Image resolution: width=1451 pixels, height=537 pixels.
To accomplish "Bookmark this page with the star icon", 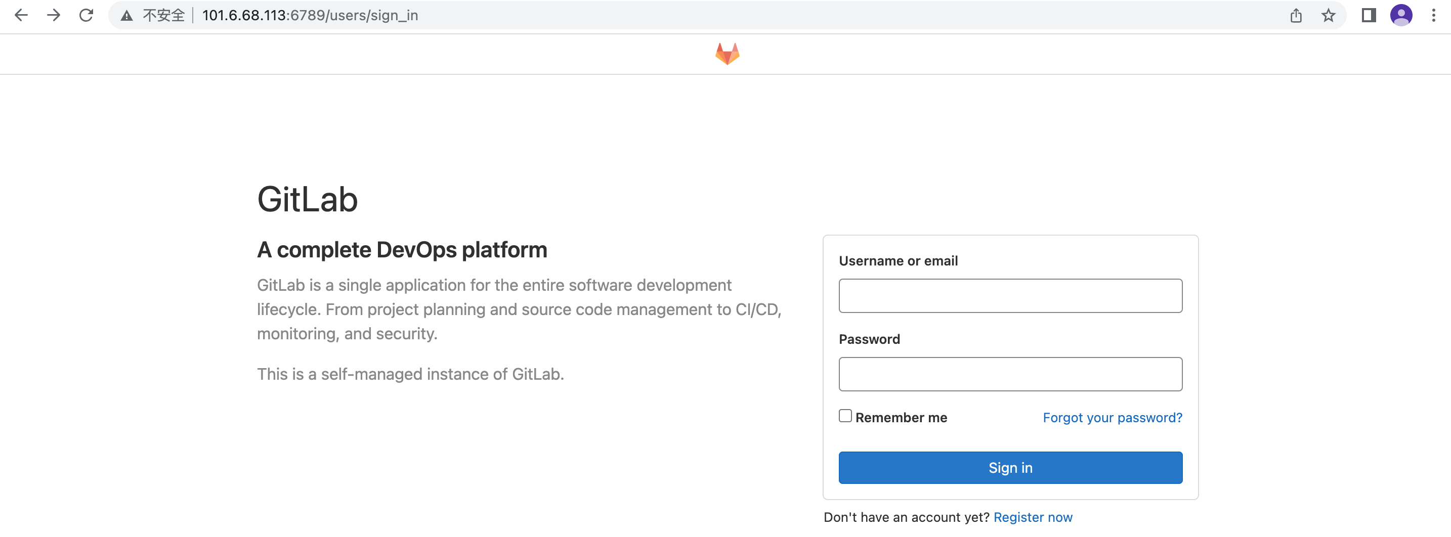I will tap(1328, 15).
